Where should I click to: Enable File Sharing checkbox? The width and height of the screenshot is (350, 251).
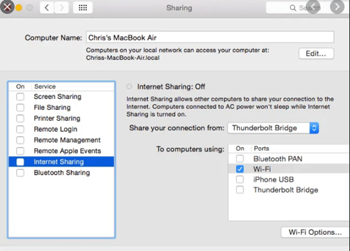coord(20,108)
